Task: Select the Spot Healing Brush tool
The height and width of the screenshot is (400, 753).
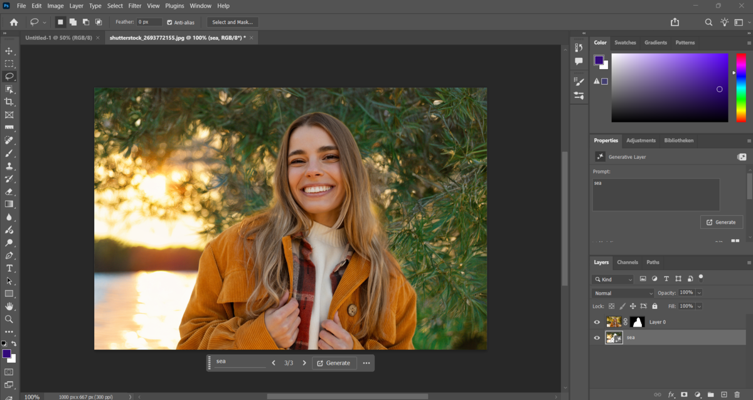Action: 9,140
